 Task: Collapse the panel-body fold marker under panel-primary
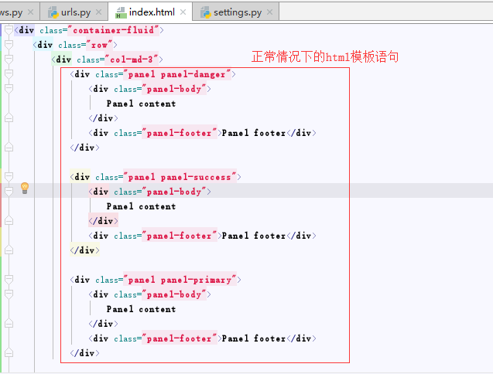(x=9, y=294)
